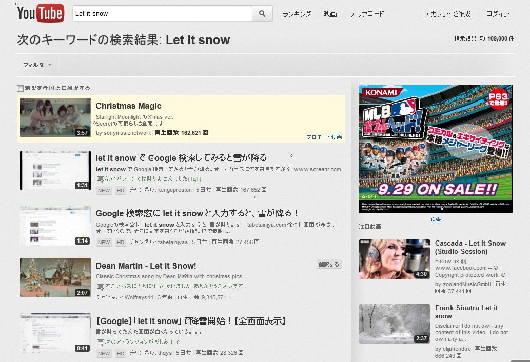Screen dimensions: 530x362
Task: Open 【Google】「let it snow」で降雪開始! title
Action: point(191,321)
